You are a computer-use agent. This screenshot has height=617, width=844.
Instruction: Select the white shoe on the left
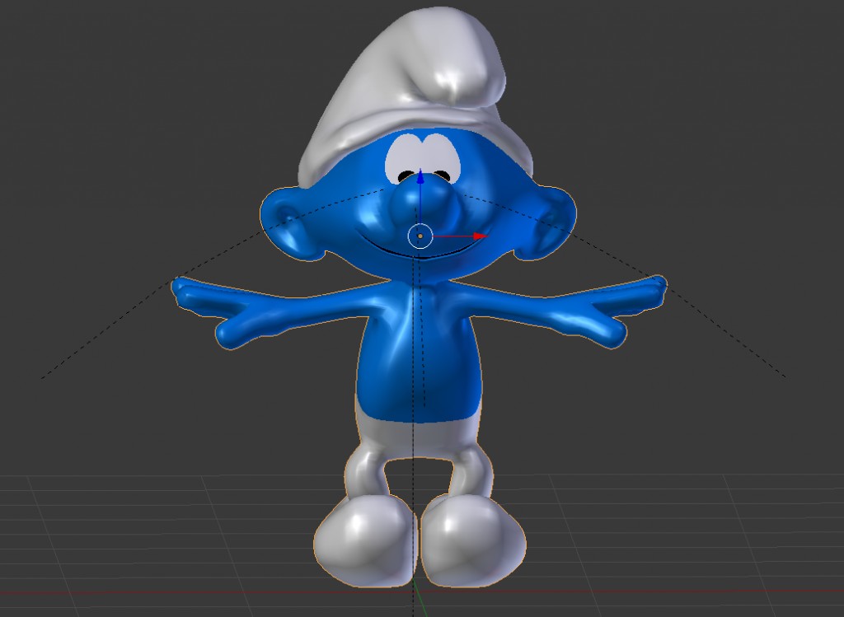pos(363,540)
